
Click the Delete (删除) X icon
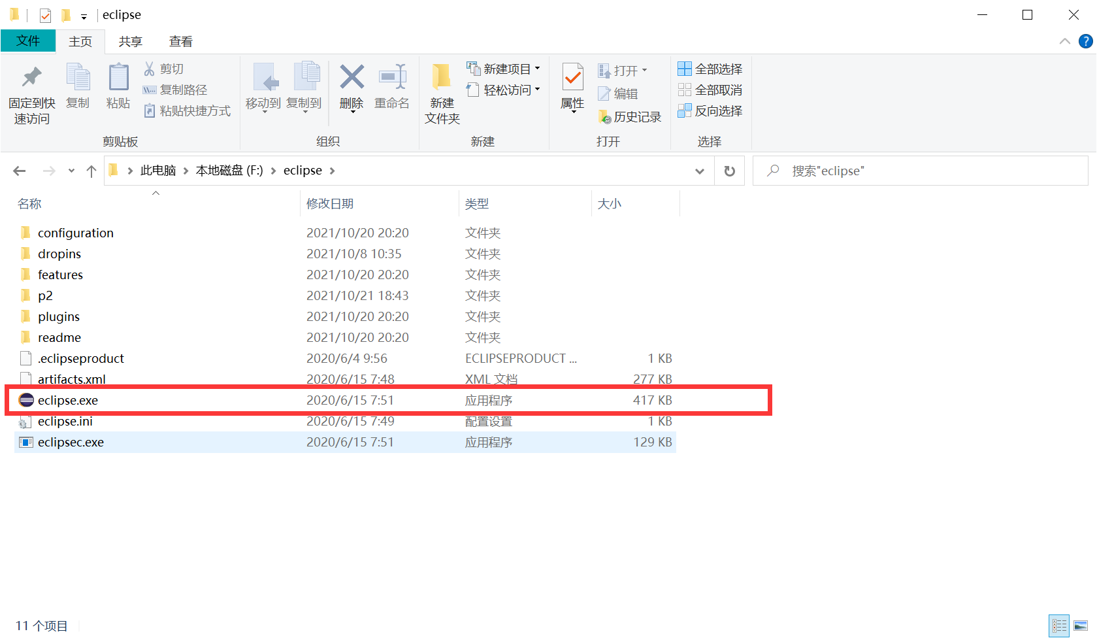point(352,77)
